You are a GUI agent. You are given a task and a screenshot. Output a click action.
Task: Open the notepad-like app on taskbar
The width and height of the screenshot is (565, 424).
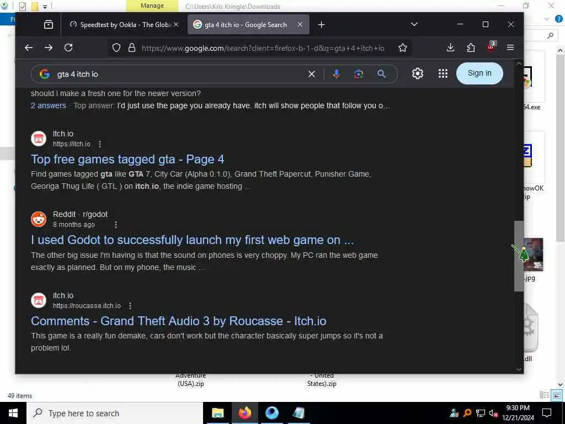pyautogui.click(x=299, y=413)
